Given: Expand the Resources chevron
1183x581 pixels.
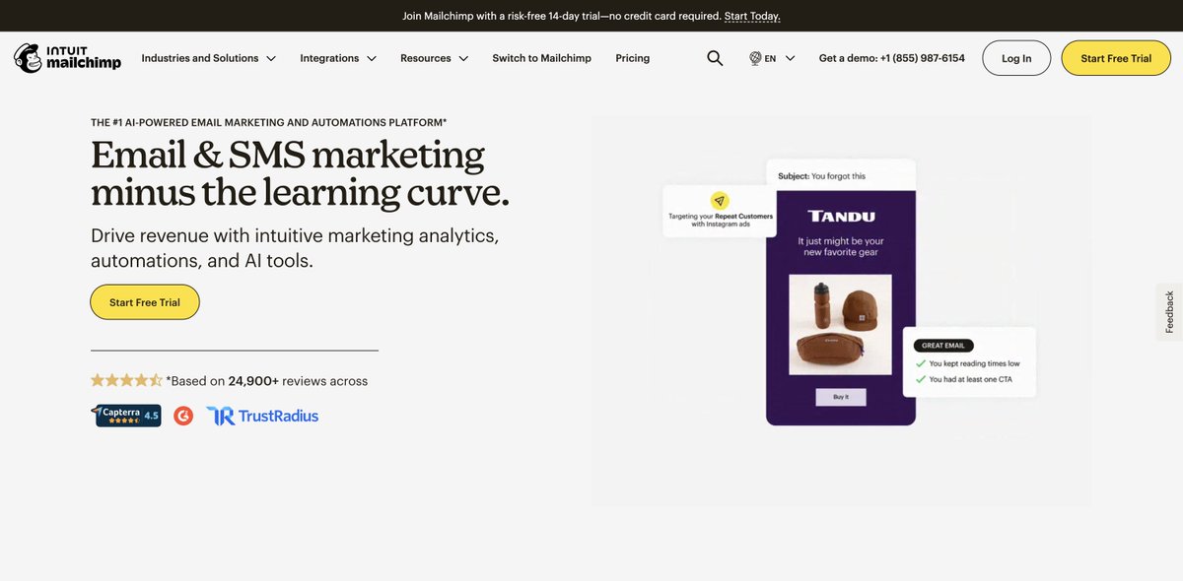Looking at the screenshot, I should [x=463, y=59].
